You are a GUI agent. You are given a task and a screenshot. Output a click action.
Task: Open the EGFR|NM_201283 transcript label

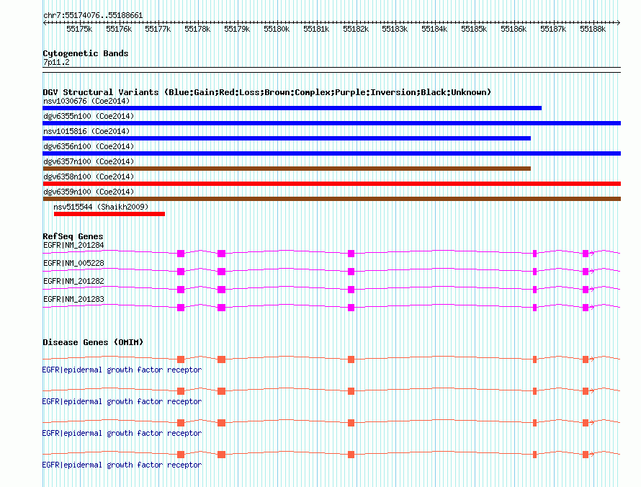coord(73,299)
